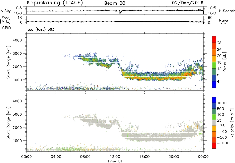Viewport: 235px width, 163px height.
Task: Click the date "02/Dec/2016"
Action: [188, 3]
